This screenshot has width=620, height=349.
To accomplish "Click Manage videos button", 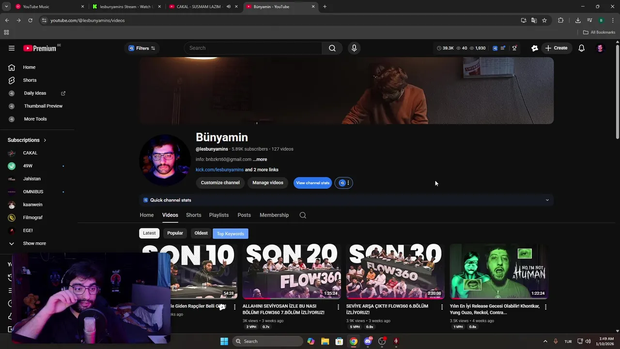I will coord(268,183).
